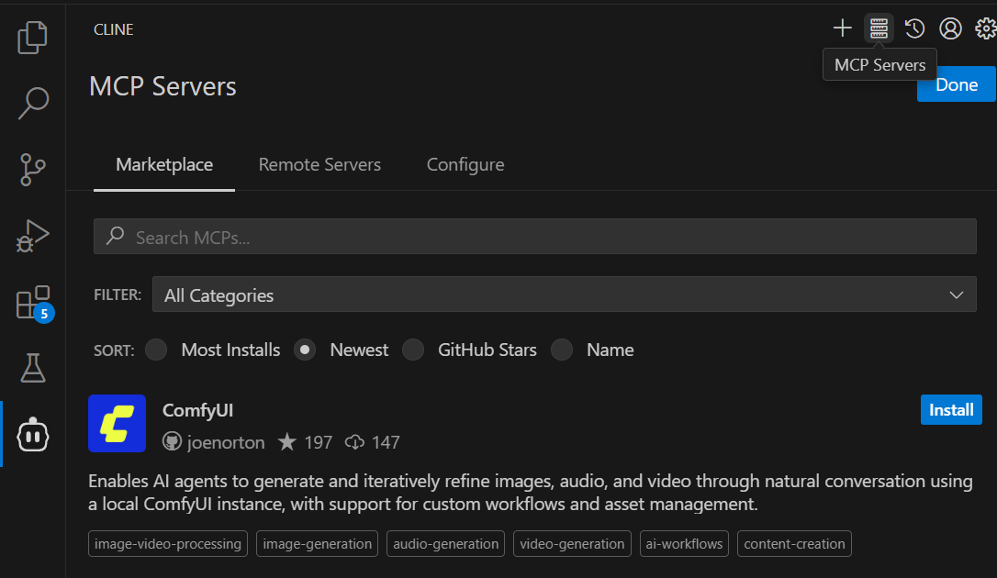
Task: Open the Testing flask view
Action: pyautogui.click(x=32, y=369)
